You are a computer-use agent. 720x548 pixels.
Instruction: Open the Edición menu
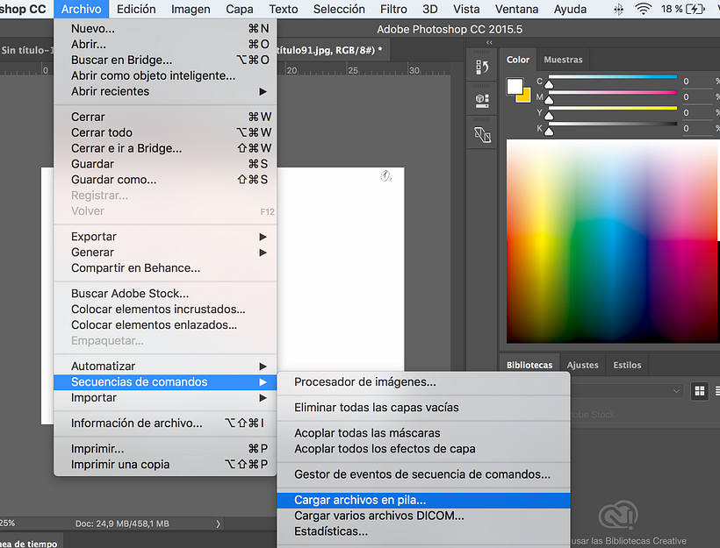click(x=136, y=9)
